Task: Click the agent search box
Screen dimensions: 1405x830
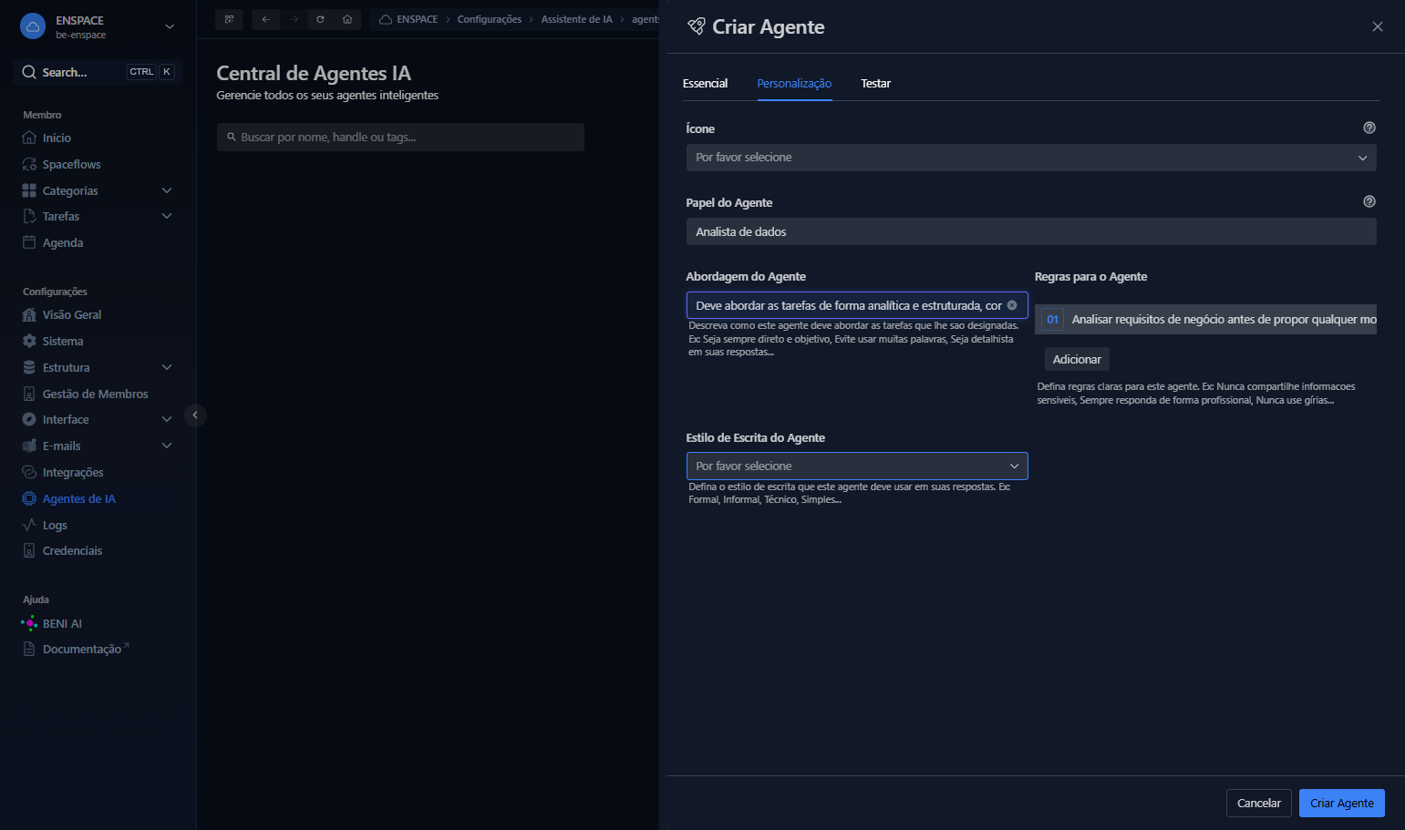Action: pyautogui.click(x=400, y=137)
